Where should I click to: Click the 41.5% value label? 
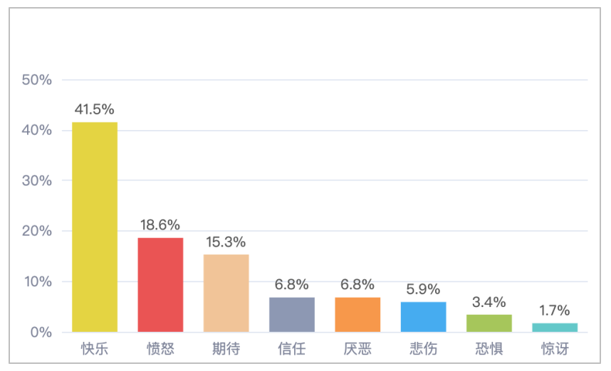pos(95,109)
